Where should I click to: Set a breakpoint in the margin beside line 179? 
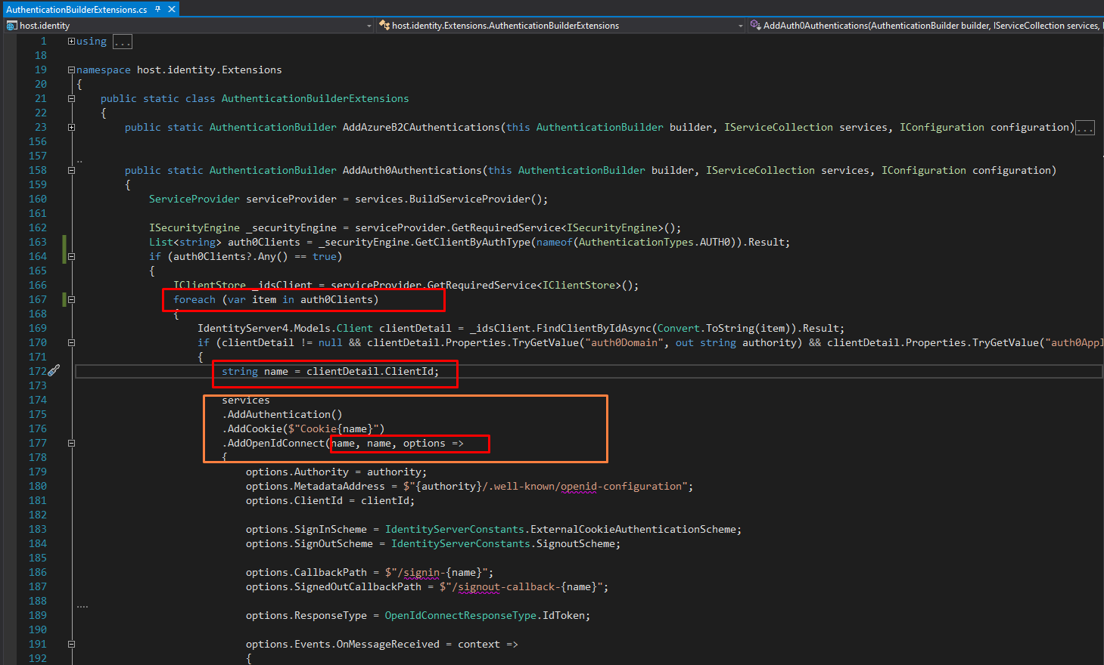11,471
